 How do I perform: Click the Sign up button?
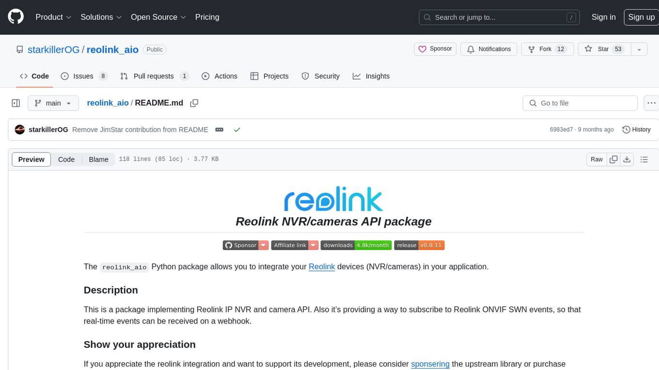click(641, 17)
